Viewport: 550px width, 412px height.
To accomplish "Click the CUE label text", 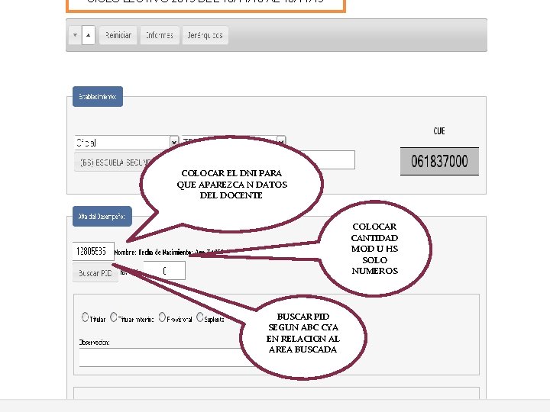I will (439, 131).
